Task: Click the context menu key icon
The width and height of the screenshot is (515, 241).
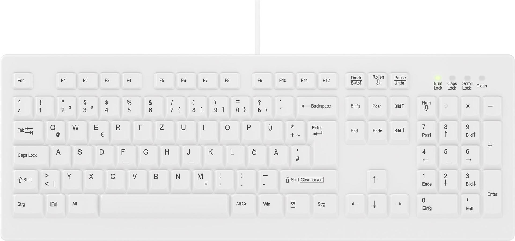Action: [297, 205]
